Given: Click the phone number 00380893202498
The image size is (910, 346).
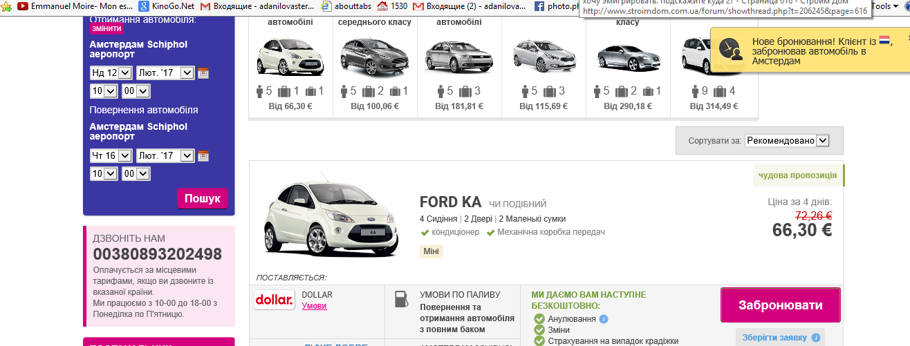Looking at the screenshot, I should pyautogui.click(x=158, y=253).
